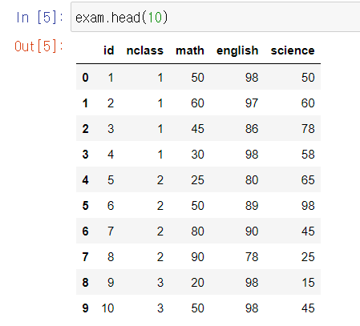The image size is (360, 326).
Task: Click nclass value 1 in index row 3
Action: tap(160, 155)
